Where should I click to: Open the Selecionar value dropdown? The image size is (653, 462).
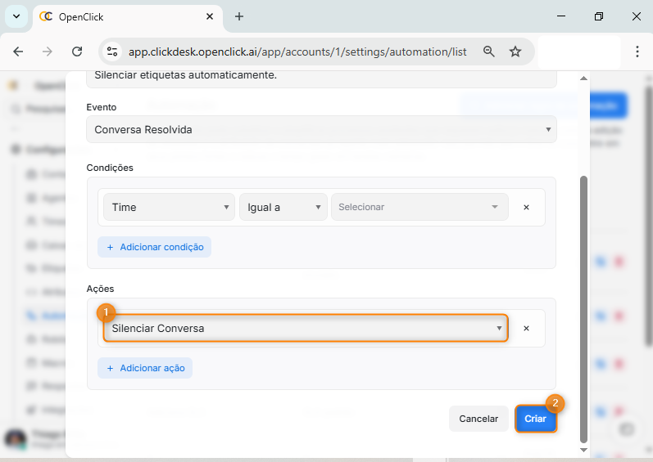click(419, 208)
